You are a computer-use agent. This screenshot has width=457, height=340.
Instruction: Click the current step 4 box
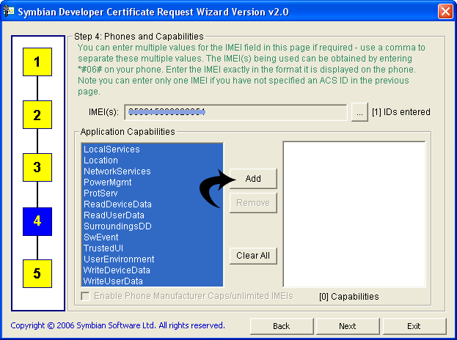point(37,221)
